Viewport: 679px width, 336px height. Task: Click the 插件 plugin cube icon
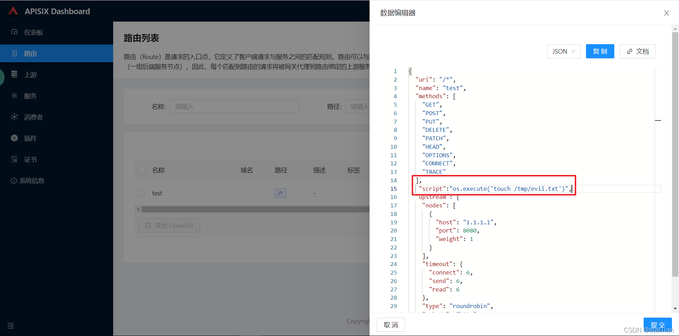tap(14, 138)
